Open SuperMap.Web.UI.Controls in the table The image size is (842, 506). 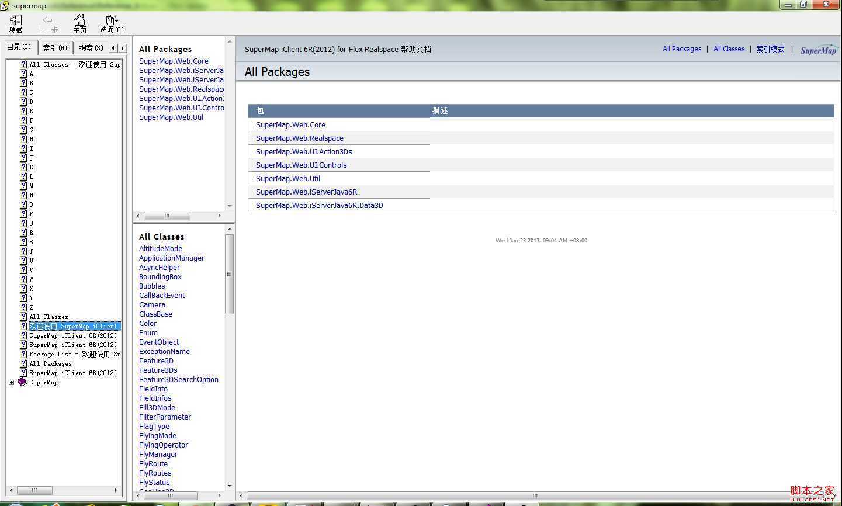(x=301, y=165)
